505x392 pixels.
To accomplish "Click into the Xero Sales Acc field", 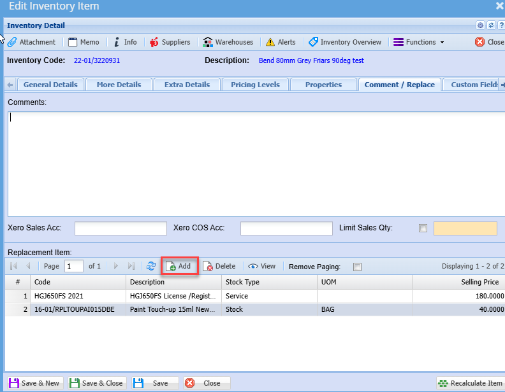I will [121, 228].
